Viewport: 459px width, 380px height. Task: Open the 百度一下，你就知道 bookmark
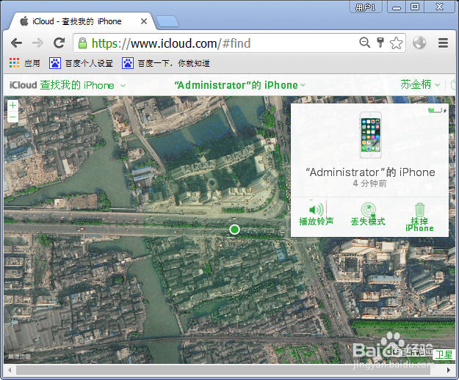tap(166, 63)
